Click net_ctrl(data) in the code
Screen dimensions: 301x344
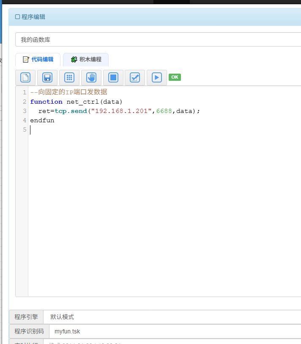click(x=94, y=102)
